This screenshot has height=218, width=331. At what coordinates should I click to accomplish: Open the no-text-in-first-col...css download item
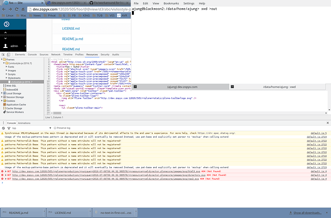click(x=114, y=213)
